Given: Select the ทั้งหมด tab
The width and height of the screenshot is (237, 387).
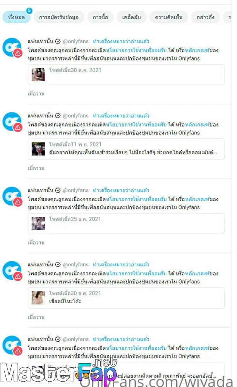Looking at the screenshot, I should [16, 17].
